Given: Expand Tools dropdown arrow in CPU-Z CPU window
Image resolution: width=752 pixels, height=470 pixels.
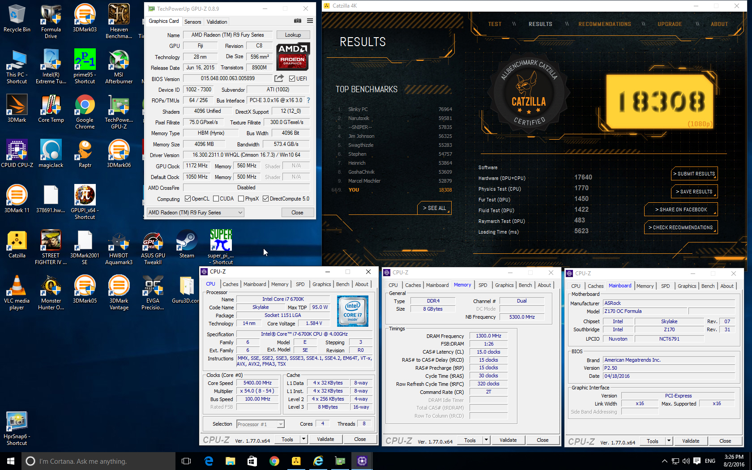Looking at the screenshot, I should pos(303,439).
